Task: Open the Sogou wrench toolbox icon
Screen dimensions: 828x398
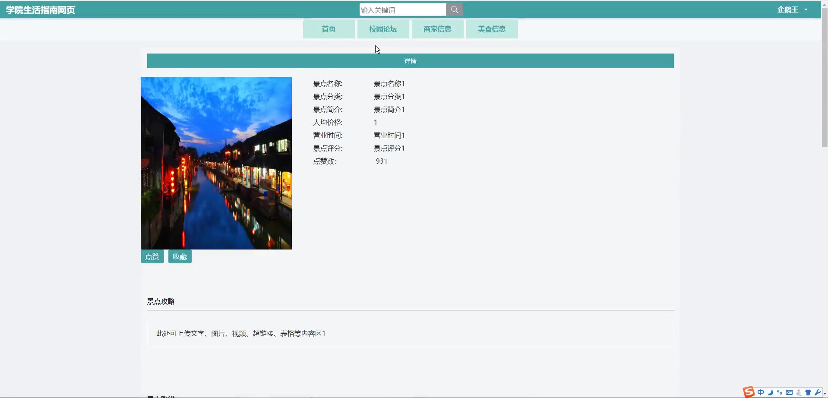Action: (x=817, y=392)
